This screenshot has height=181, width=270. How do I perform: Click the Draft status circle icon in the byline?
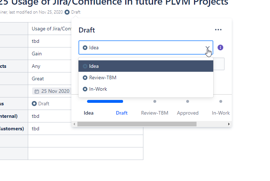[x=67, y=12]
